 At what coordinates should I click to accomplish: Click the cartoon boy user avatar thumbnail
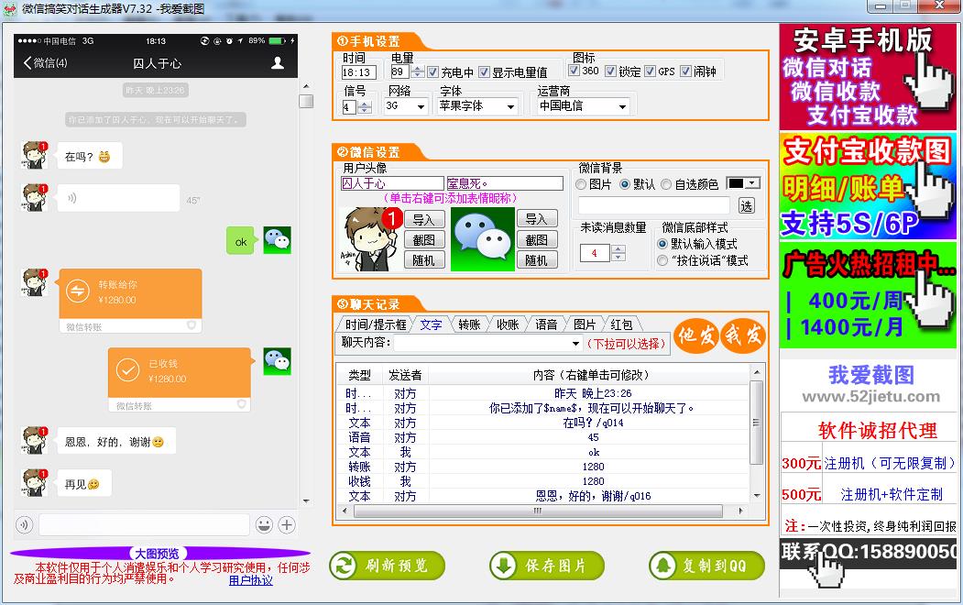(x=370, y=239)
